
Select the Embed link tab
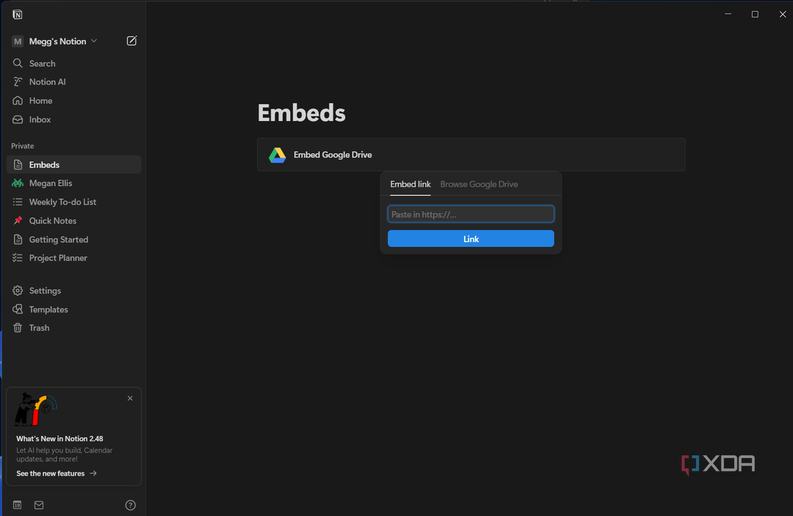click(x=410, y=184)
